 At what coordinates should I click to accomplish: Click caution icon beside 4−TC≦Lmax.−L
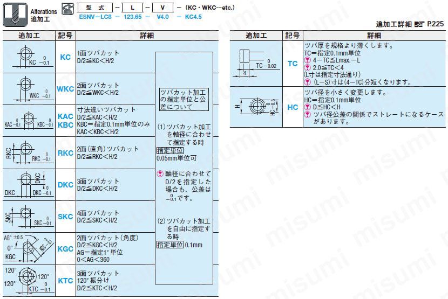pyautogui.click(x=308, y=60)
